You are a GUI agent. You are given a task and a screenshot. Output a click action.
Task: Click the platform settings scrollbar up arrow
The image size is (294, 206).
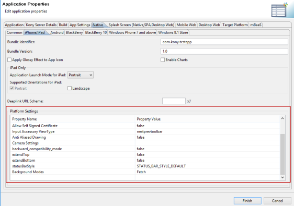(282, 118)
